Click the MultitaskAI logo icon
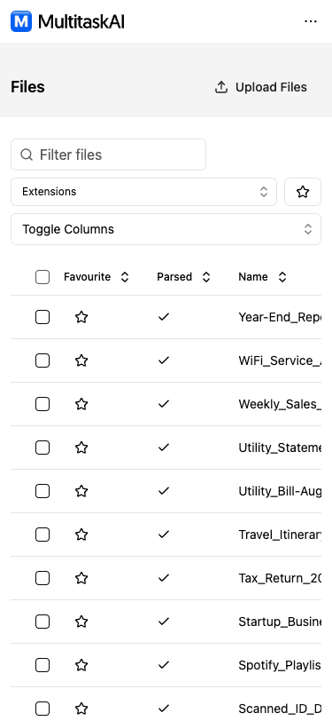The height and width of the screenshot is (721, 332). (x=21, y=21)
